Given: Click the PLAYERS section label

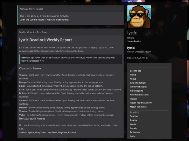Looking at the screenshot, I should point(134,112).
